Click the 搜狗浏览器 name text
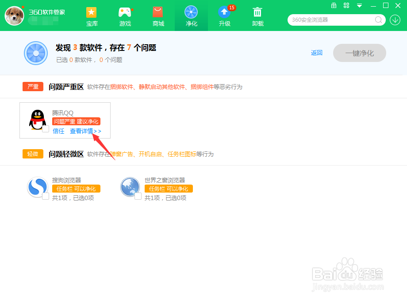407x301 pixels. coord(66,180)
